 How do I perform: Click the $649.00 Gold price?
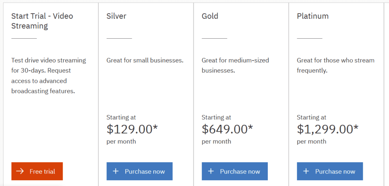click(x=227, y=129)
